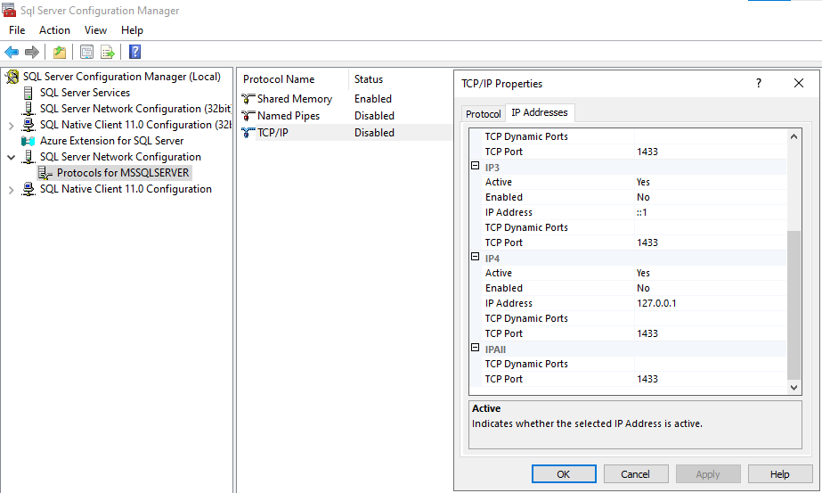Select the Named Pipes protocol row
The height and width of the screenshot is (493, 822).
tap(345, 116)
